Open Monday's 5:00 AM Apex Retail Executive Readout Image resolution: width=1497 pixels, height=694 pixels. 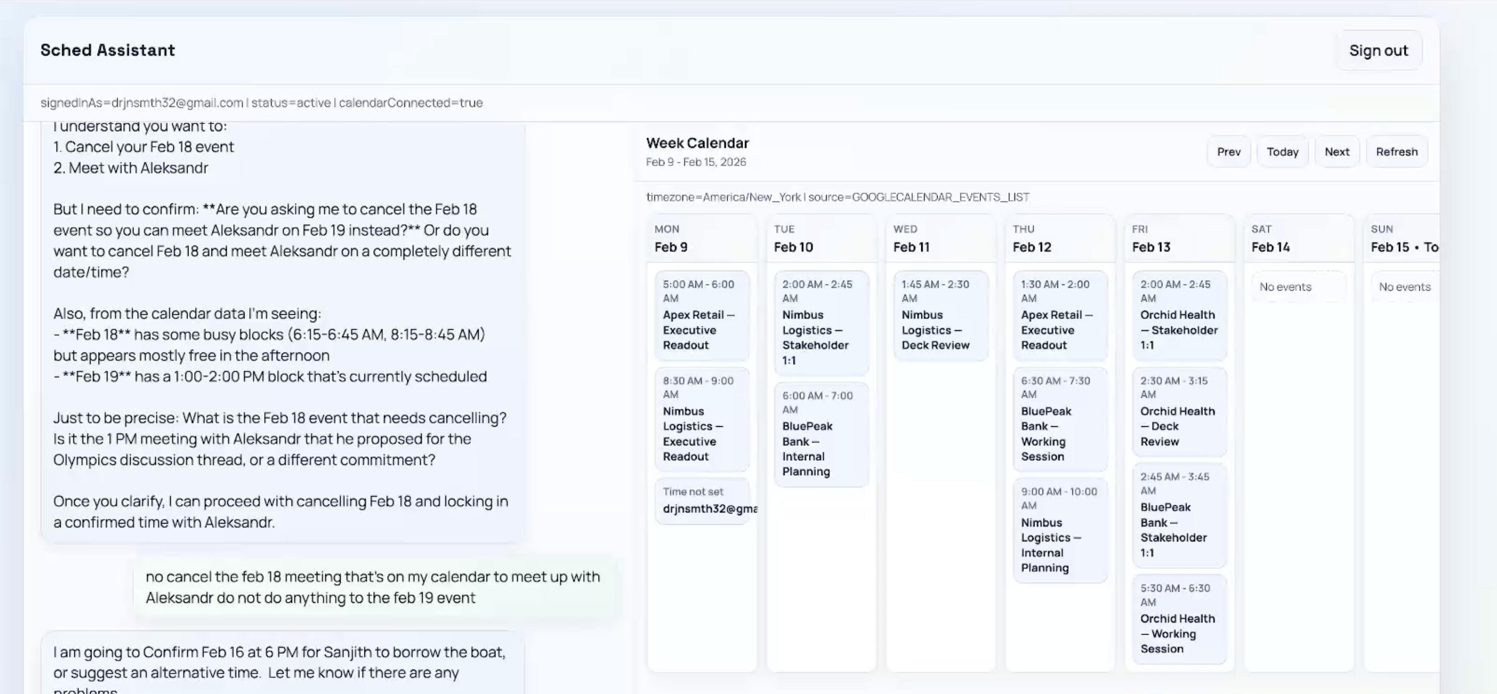coord(701,315)
